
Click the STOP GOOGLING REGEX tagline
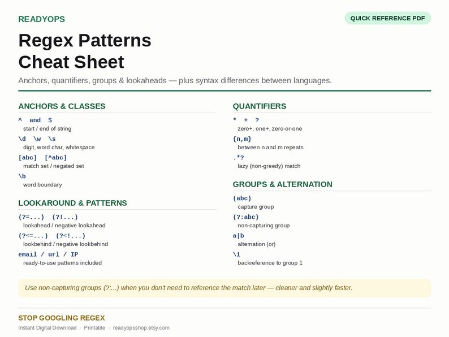coord(62,318)
